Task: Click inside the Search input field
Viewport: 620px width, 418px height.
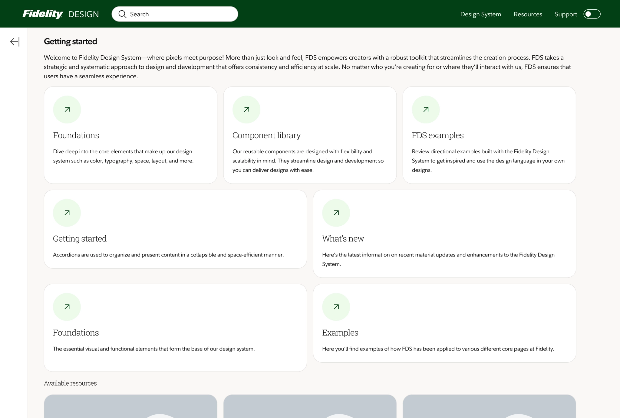Action: coord(182,14)
